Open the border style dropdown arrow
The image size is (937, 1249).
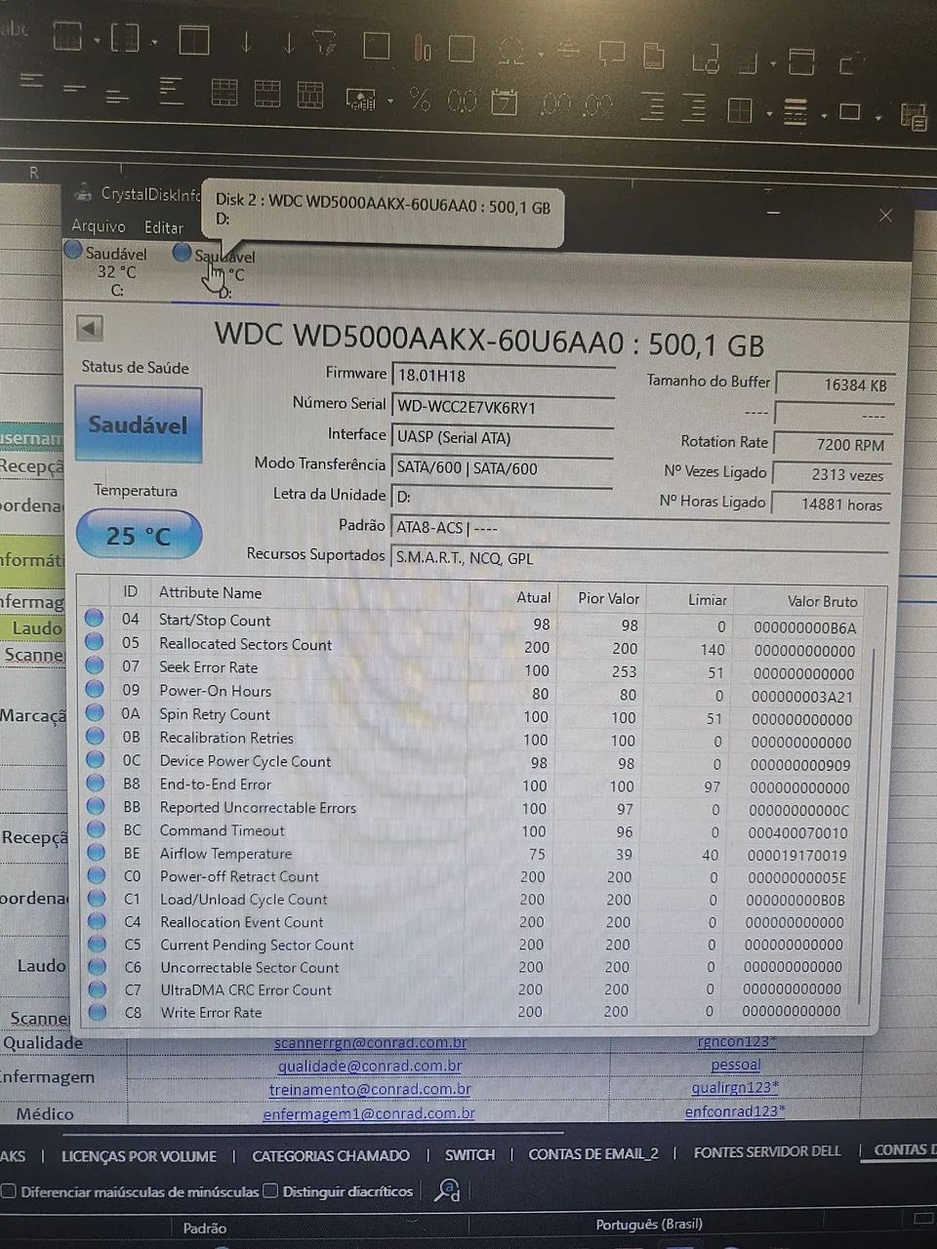tap(824, 116)
